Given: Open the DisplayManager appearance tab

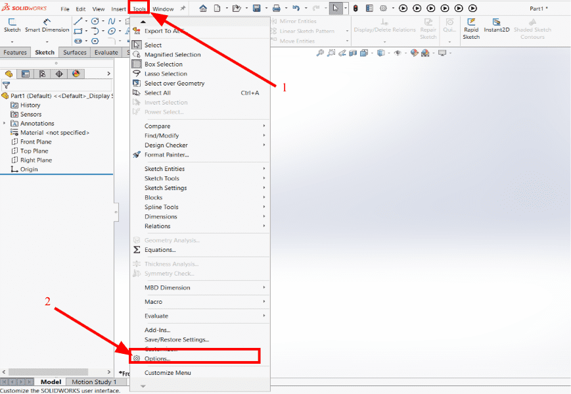Looking at the screenshot, I should [76, 74].
